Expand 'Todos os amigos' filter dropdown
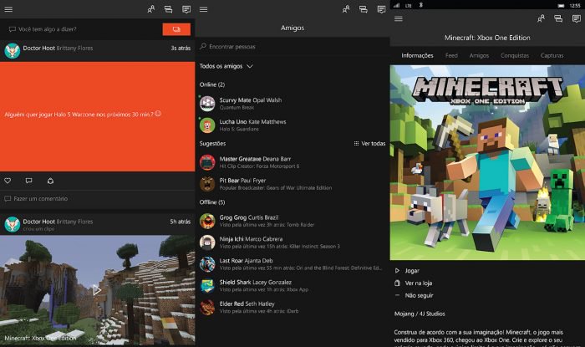 click(226, 66)
